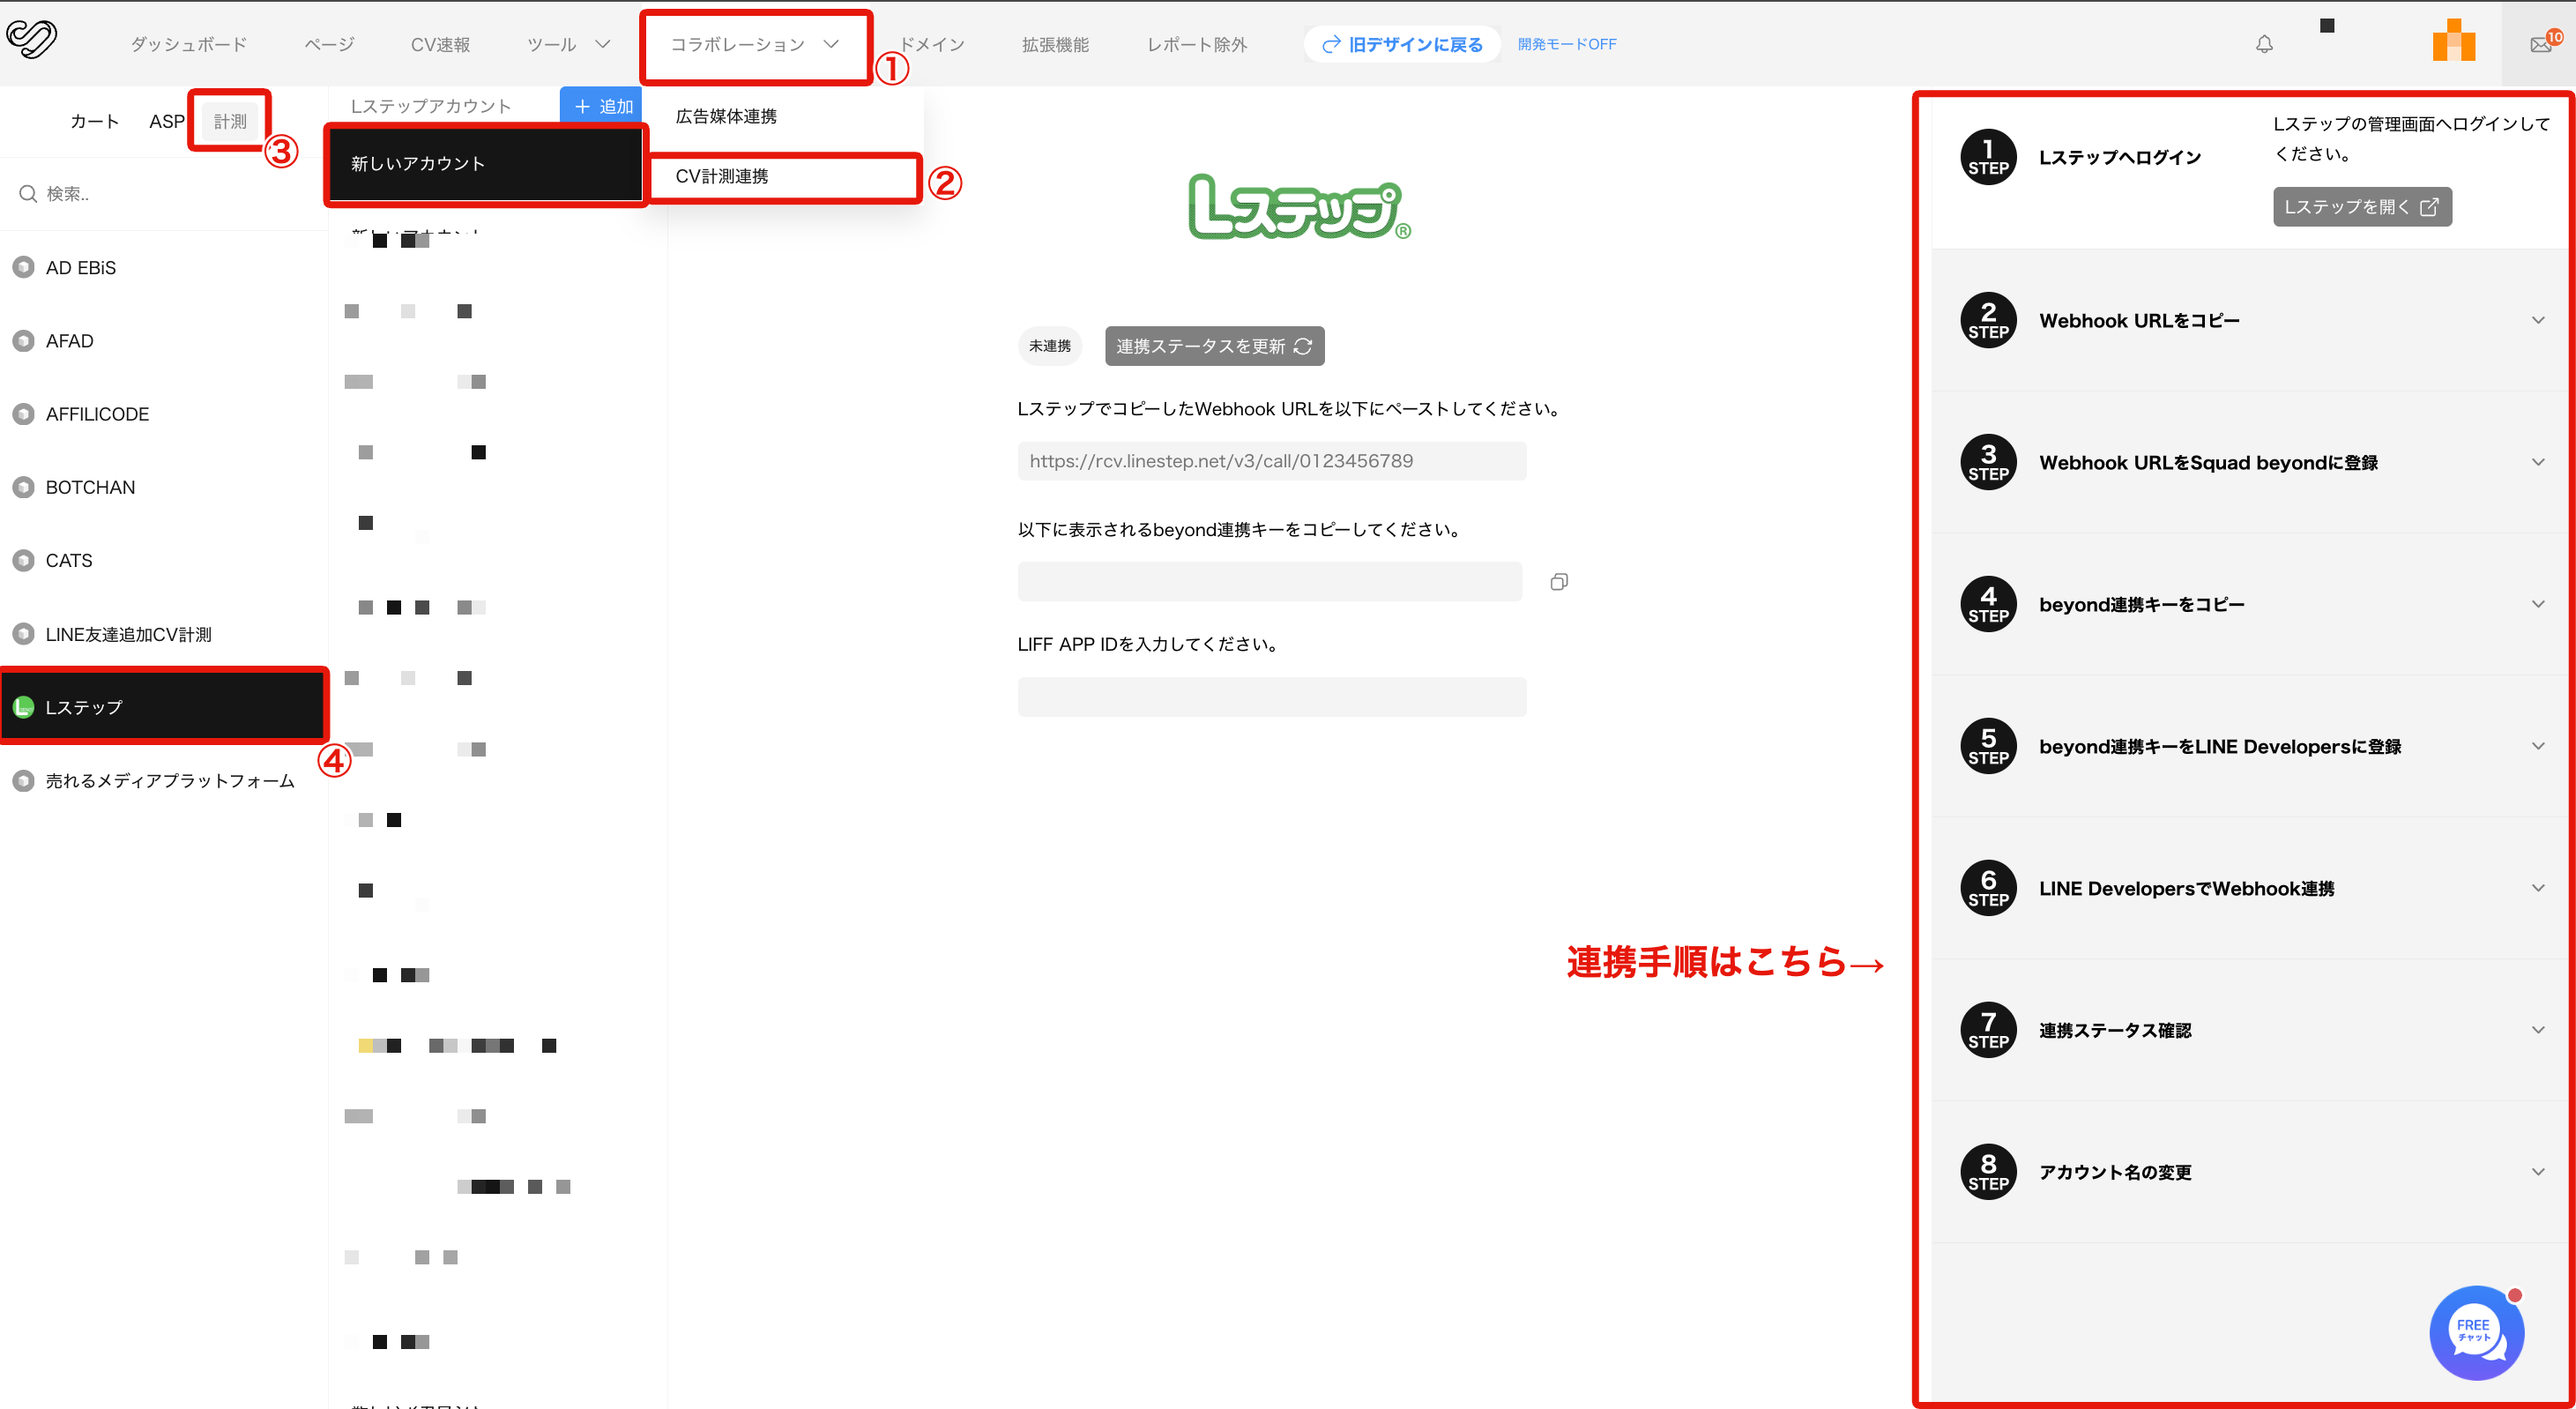2576x1409 pixels.
Task: Click the STEP 1 badge
Action: [x=1988, y=157]
